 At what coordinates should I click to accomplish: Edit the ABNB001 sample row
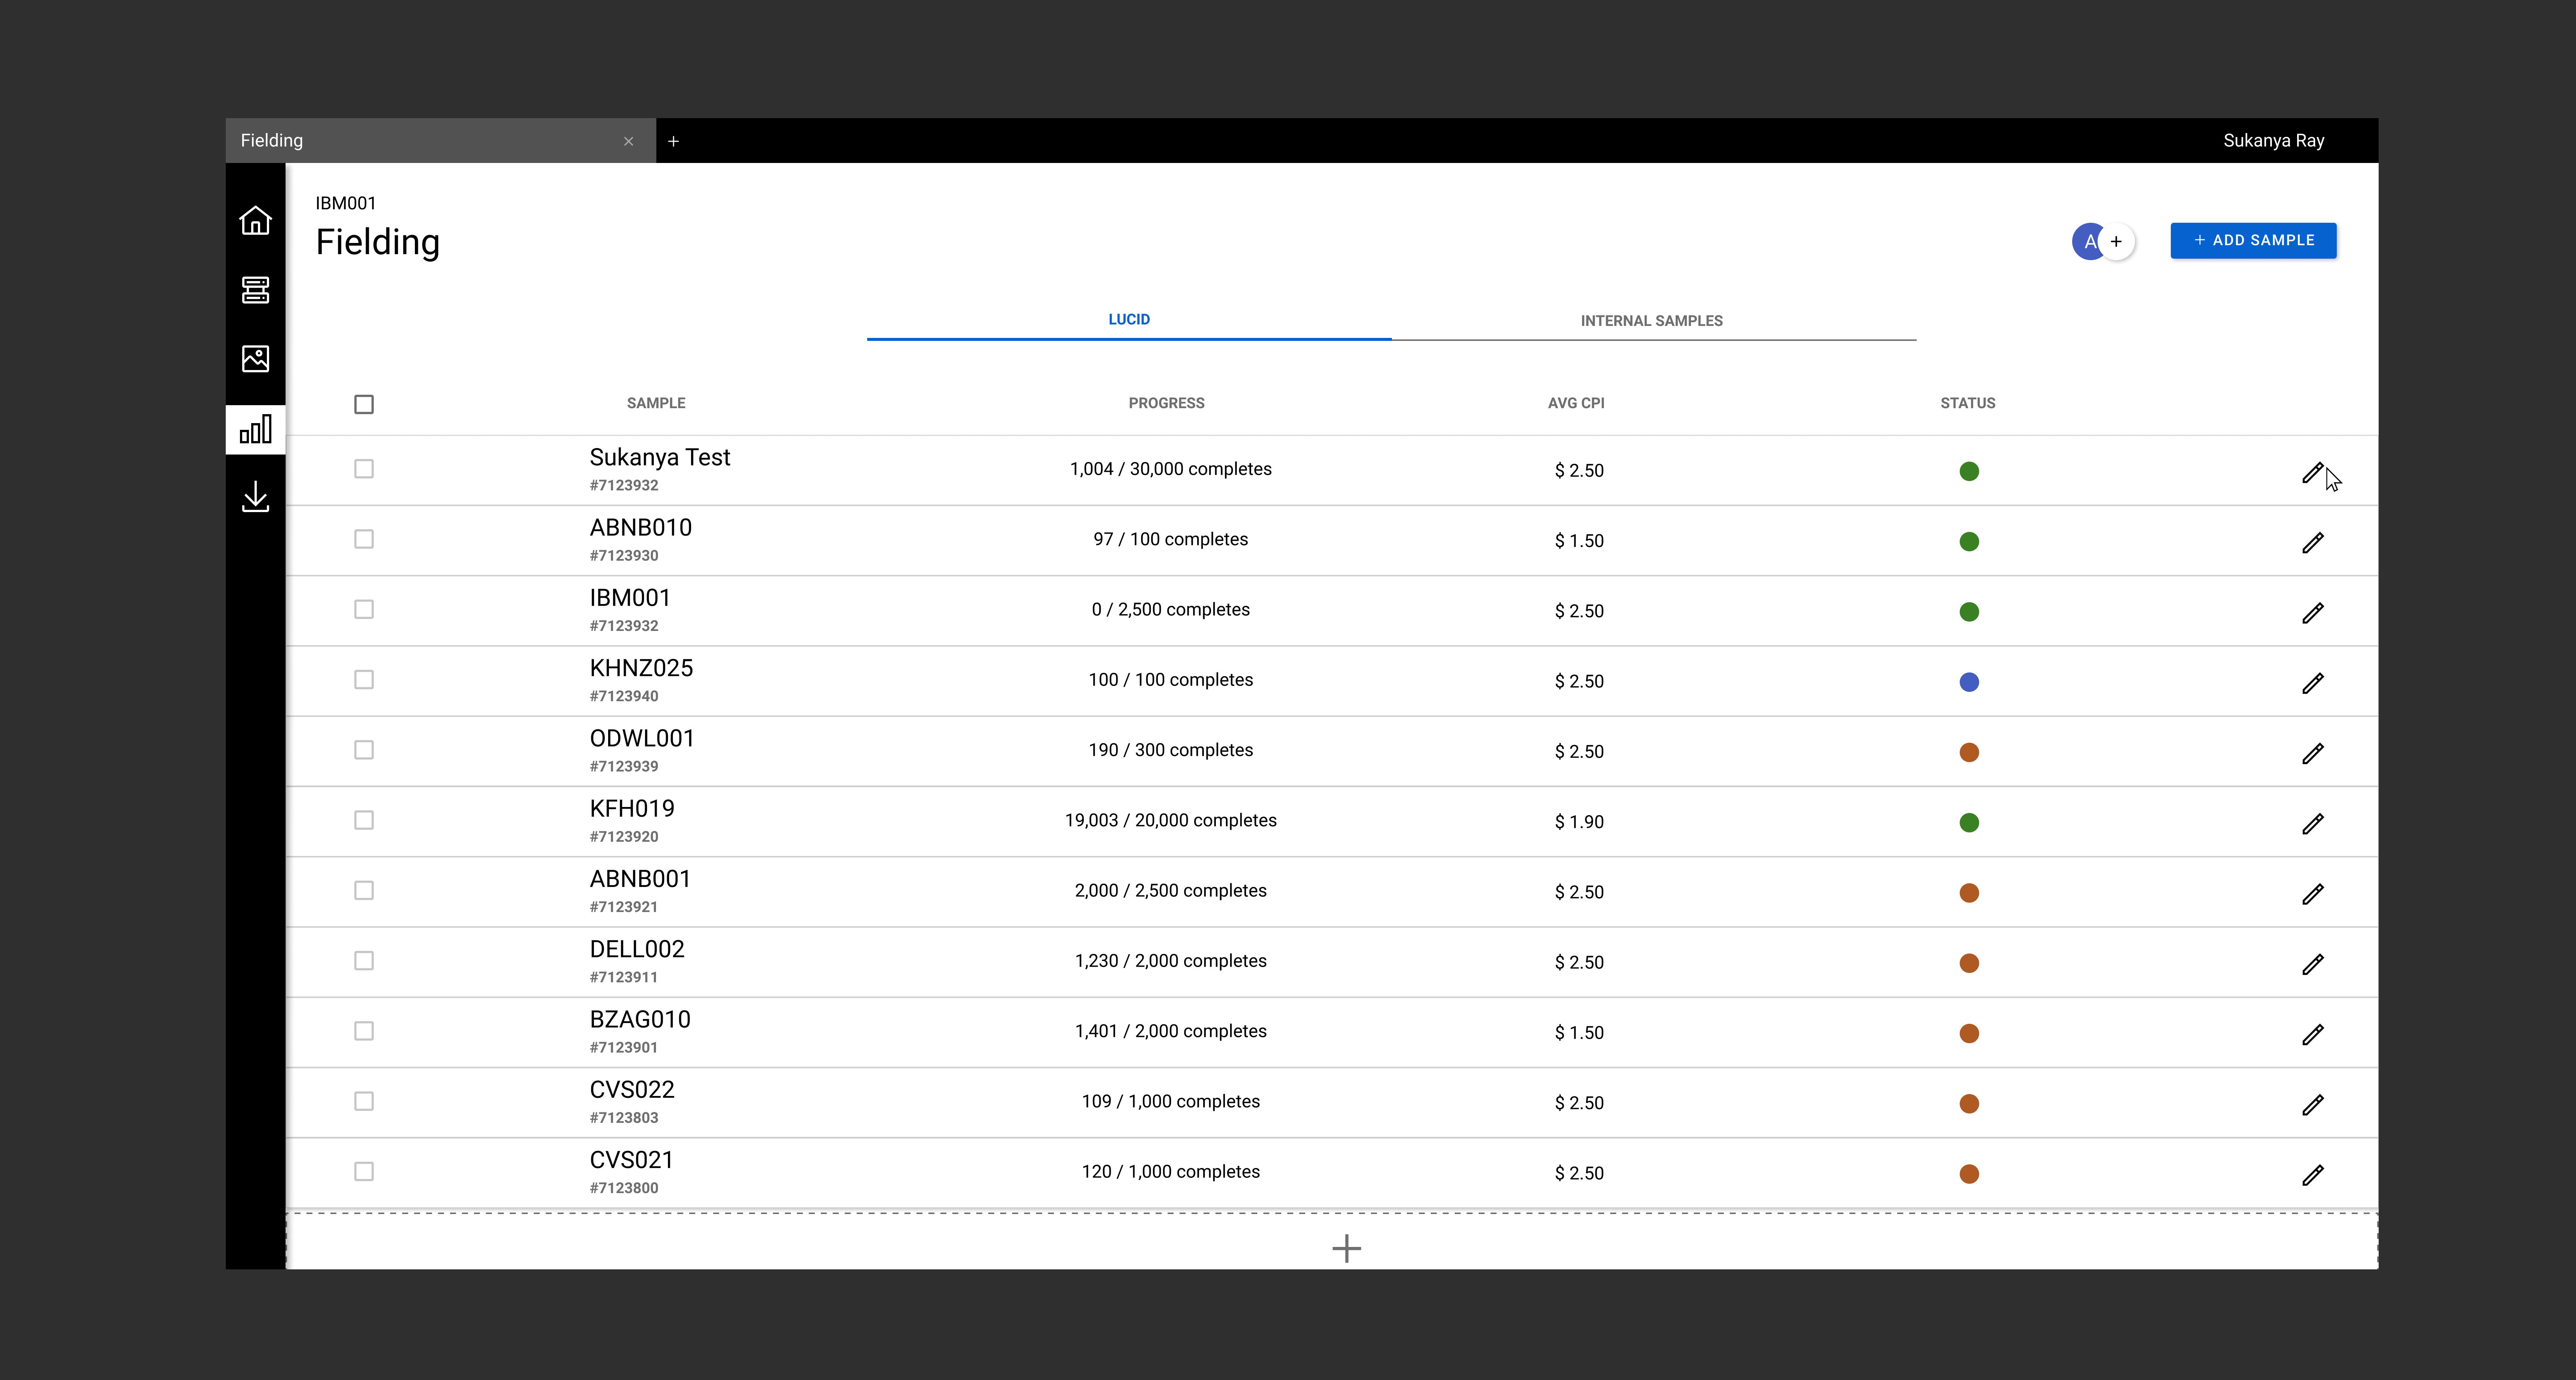(2312, 894)
